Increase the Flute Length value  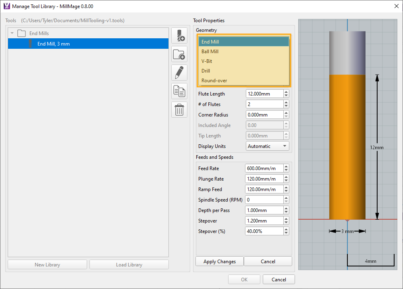tap(286, 92)
